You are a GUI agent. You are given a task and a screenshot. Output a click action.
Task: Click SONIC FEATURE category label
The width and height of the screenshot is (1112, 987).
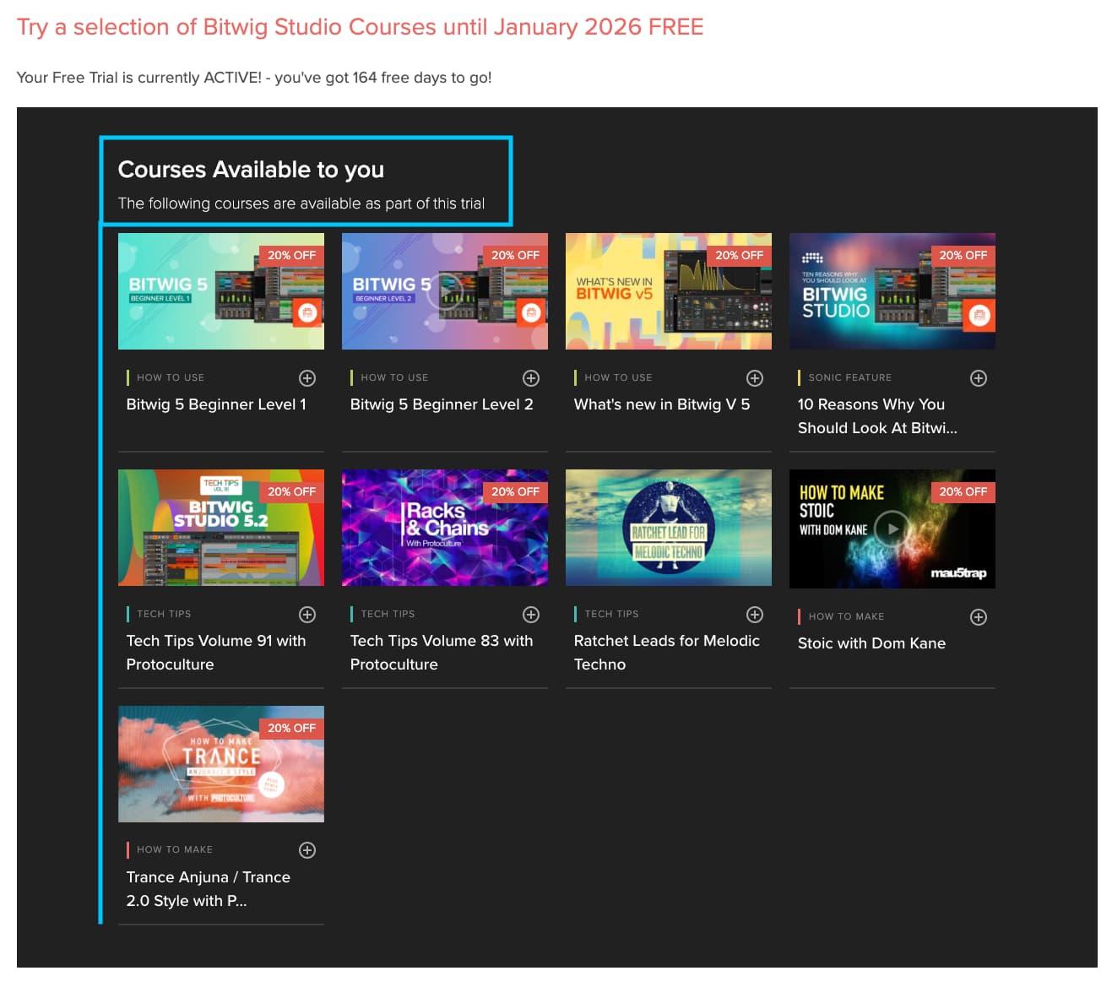pyautogui.click(x=850, y=377)
